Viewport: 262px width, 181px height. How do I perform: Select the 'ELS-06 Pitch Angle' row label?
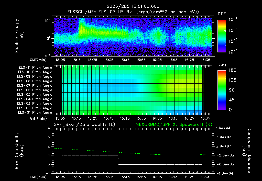point(35,90)
